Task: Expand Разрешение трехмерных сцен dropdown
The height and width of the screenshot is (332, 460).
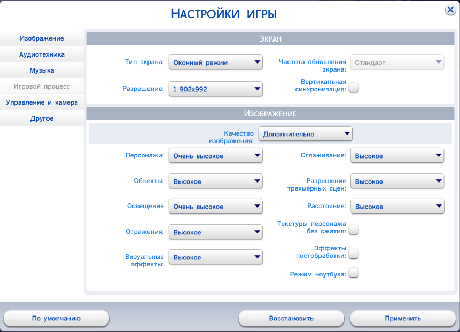Action: (397, 181)
